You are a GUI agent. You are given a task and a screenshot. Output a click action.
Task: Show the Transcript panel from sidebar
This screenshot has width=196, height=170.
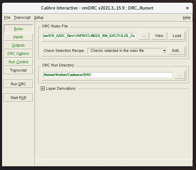tap(18, 70)
